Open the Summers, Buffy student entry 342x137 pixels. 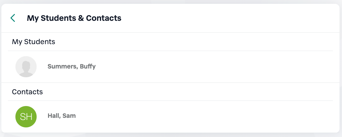pyautogui.click(x=72, y=67)
